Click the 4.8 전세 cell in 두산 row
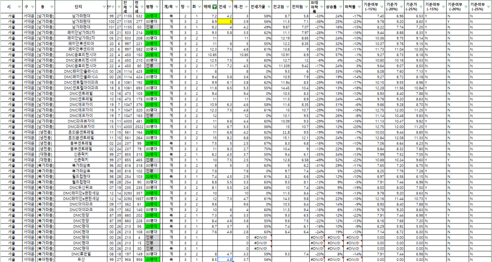 [x=226, y=259]
